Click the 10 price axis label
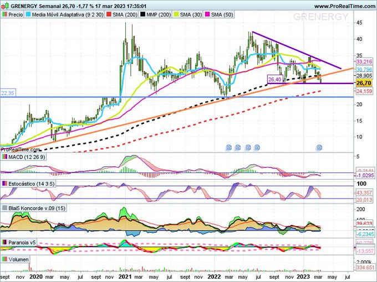 coord(359,137)
